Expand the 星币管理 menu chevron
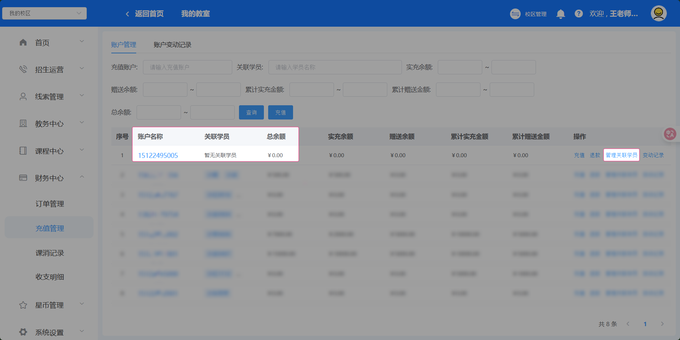680x340 pixels. 82,304
